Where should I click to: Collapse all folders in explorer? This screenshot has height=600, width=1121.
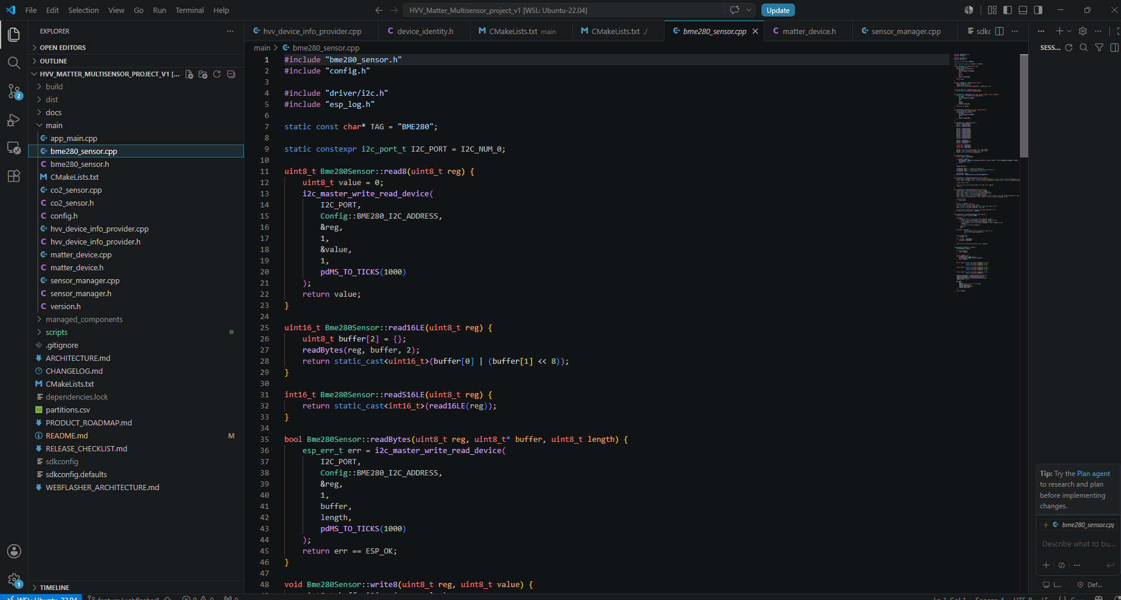(x=231, y=74)
